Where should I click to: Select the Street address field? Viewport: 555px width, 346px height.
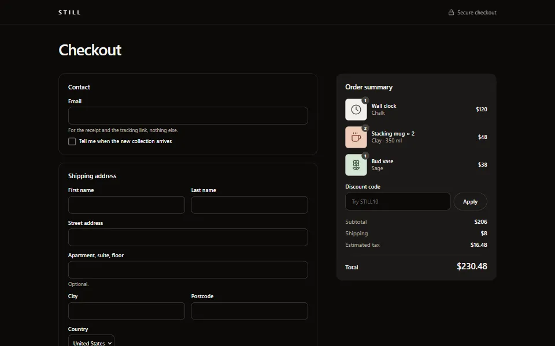tap(188, 237)
